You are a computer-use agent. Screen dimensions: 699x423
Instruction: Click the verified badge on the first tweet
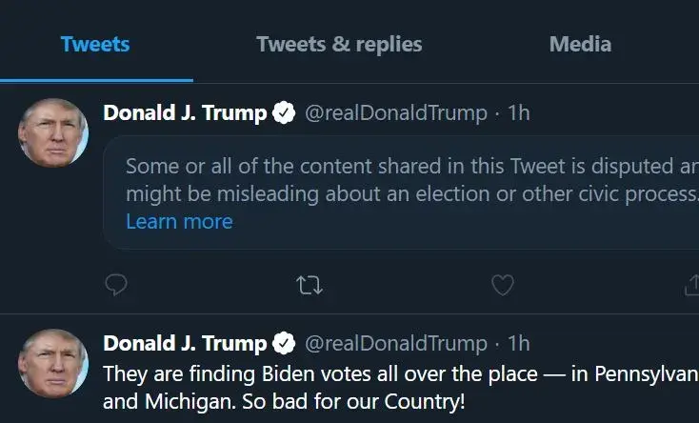pyautogui.click(x=284, y=113)
